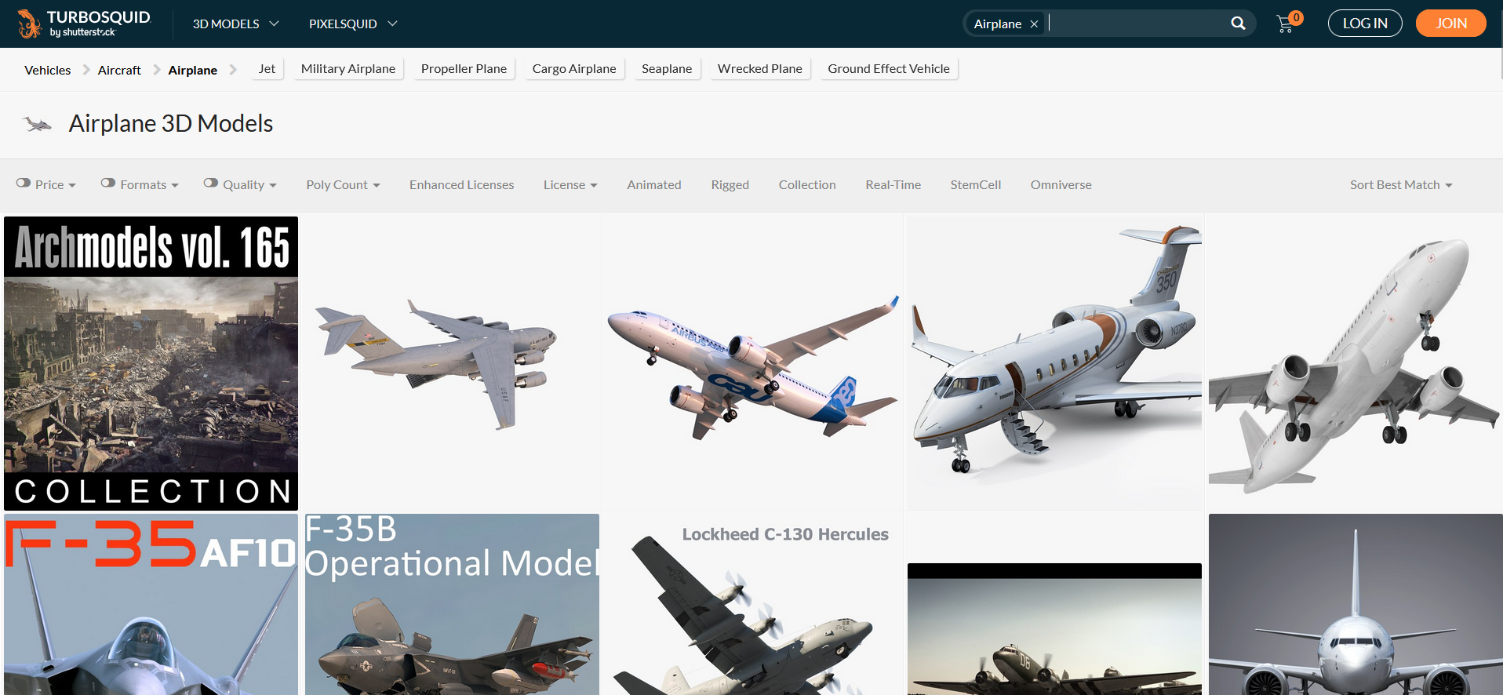Open the F-35B Operational Model thumbnail
The height and width of the screenshot is (695, 1503).
[x=452, y=604]
